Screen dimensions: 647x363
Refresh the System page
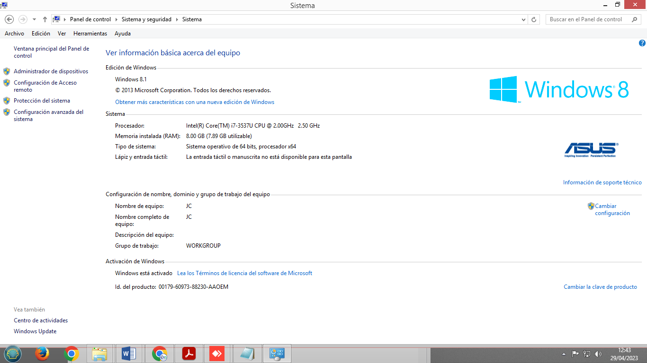[534, 19]
